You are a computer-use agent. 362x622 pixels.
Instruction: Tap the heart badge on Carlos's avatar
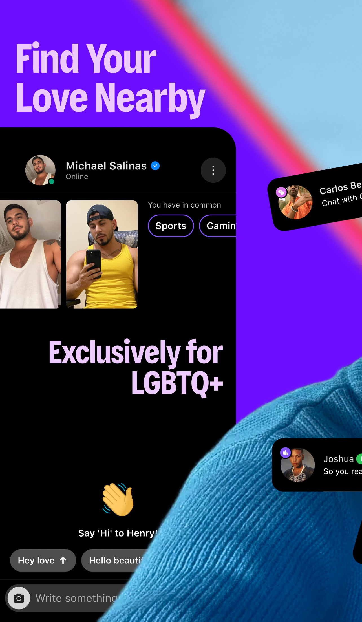pyautogui.click(x=281, y=192)
